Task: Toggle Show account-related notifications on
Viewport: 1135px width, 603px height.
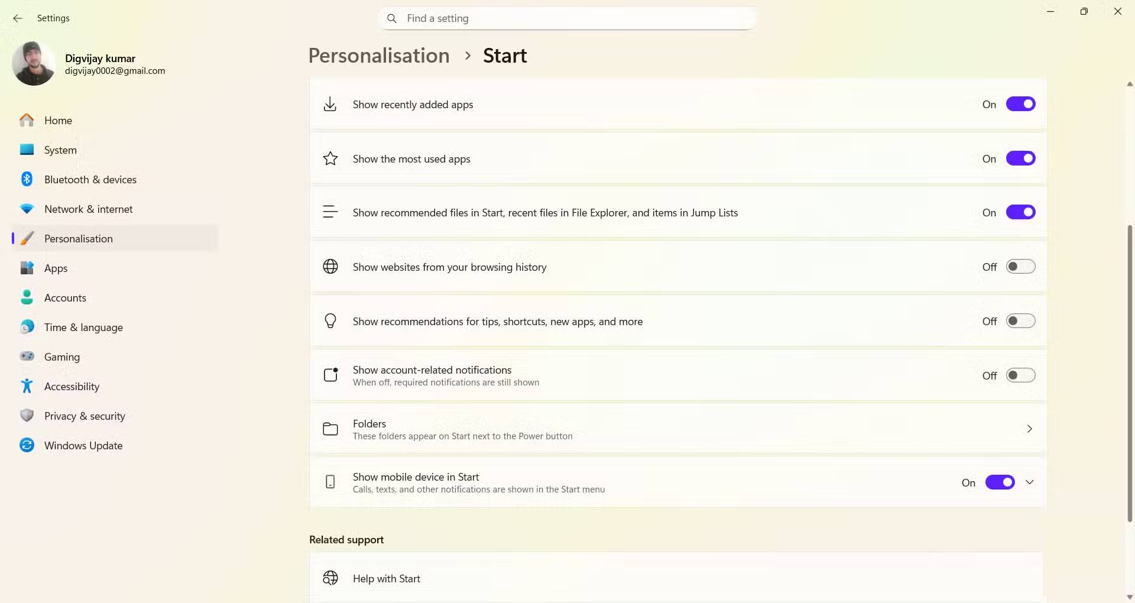Action: (1020, 375)
